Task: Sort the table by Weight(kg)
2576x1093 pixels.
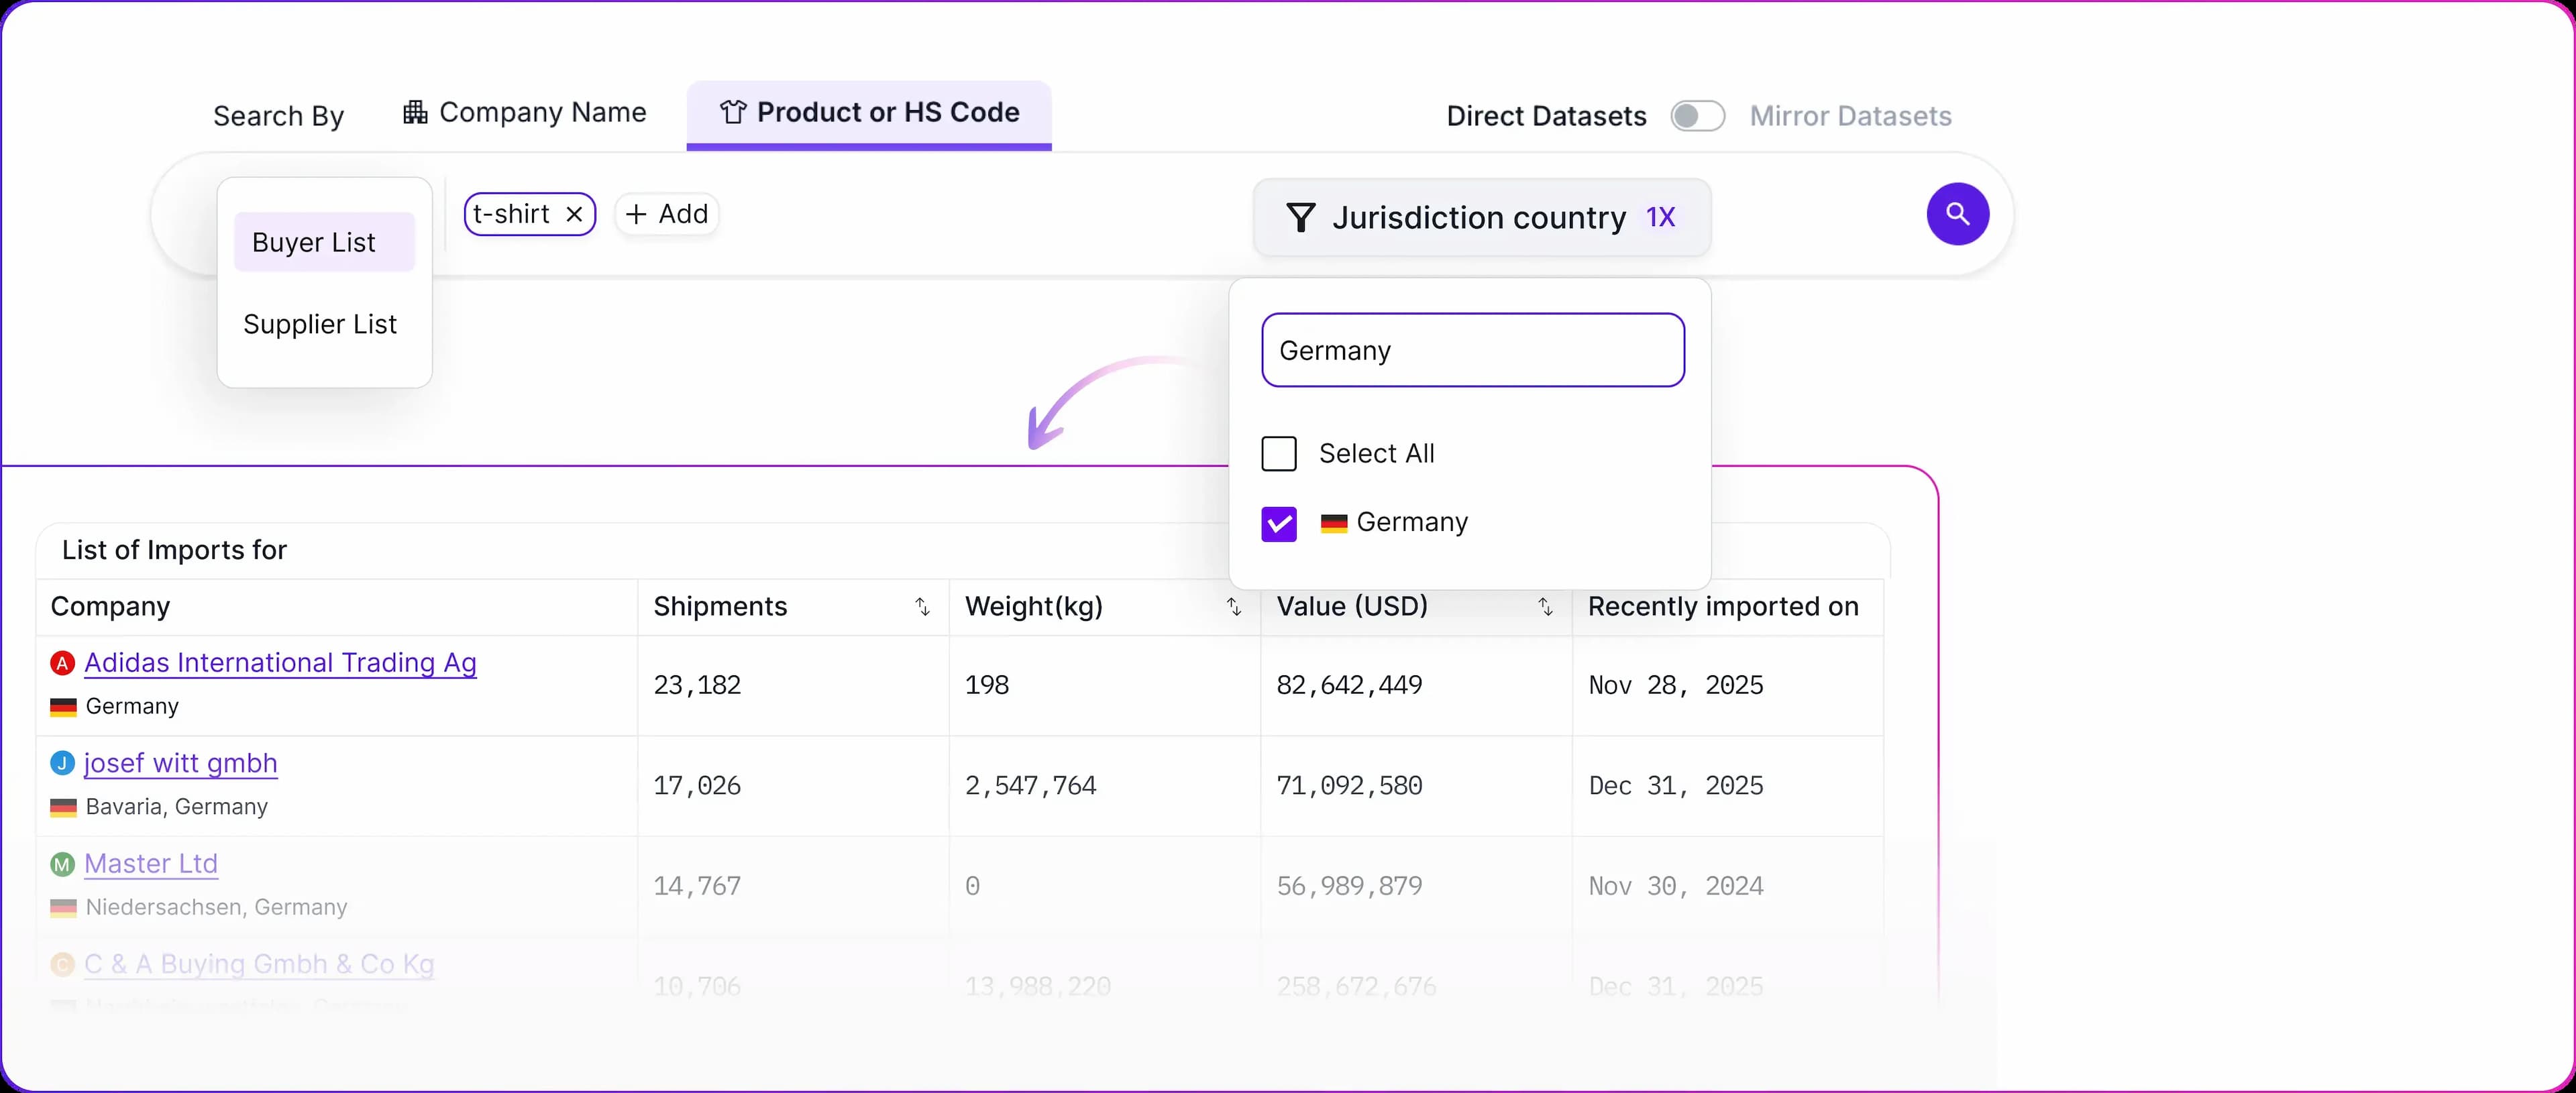Action: 1233,607
